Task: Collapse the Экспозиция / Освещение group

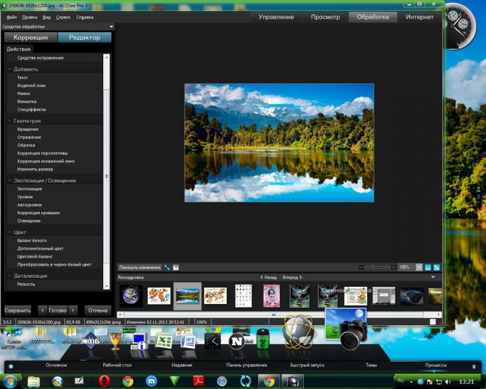Action: 10,181
